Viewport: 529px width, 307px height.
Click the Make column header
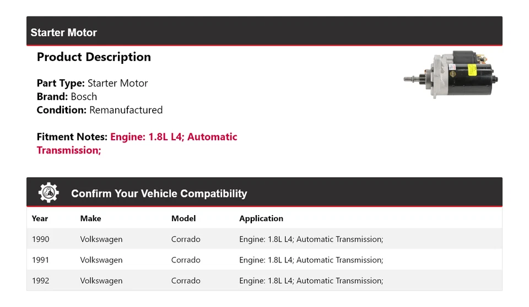point(90,218)
